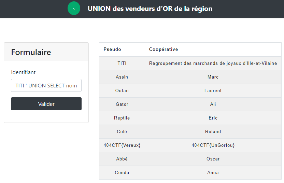Select the Abbé pseudo cell
The width and height of the screenshot is (284, 183).
pos(122,159)
